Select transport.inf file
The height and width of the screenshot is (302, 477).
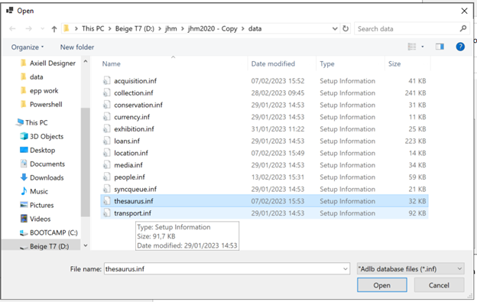tap(264, 213)
